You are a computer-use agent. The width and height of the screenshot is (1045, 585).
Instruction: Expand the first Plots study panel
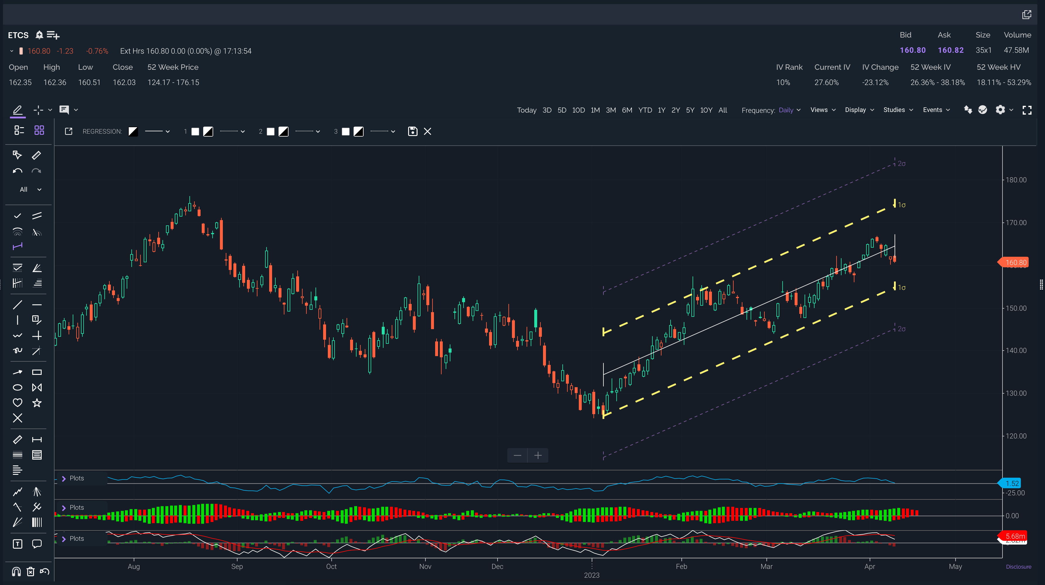(64, 478)
